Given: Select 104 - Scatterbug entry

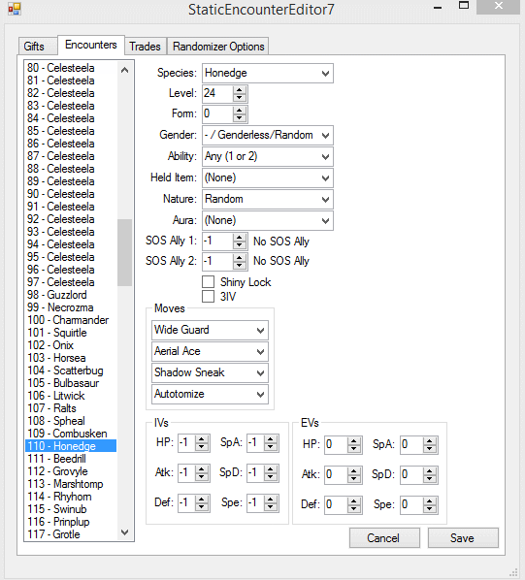Looking at the screenshot, I should (x=71, y=371).
